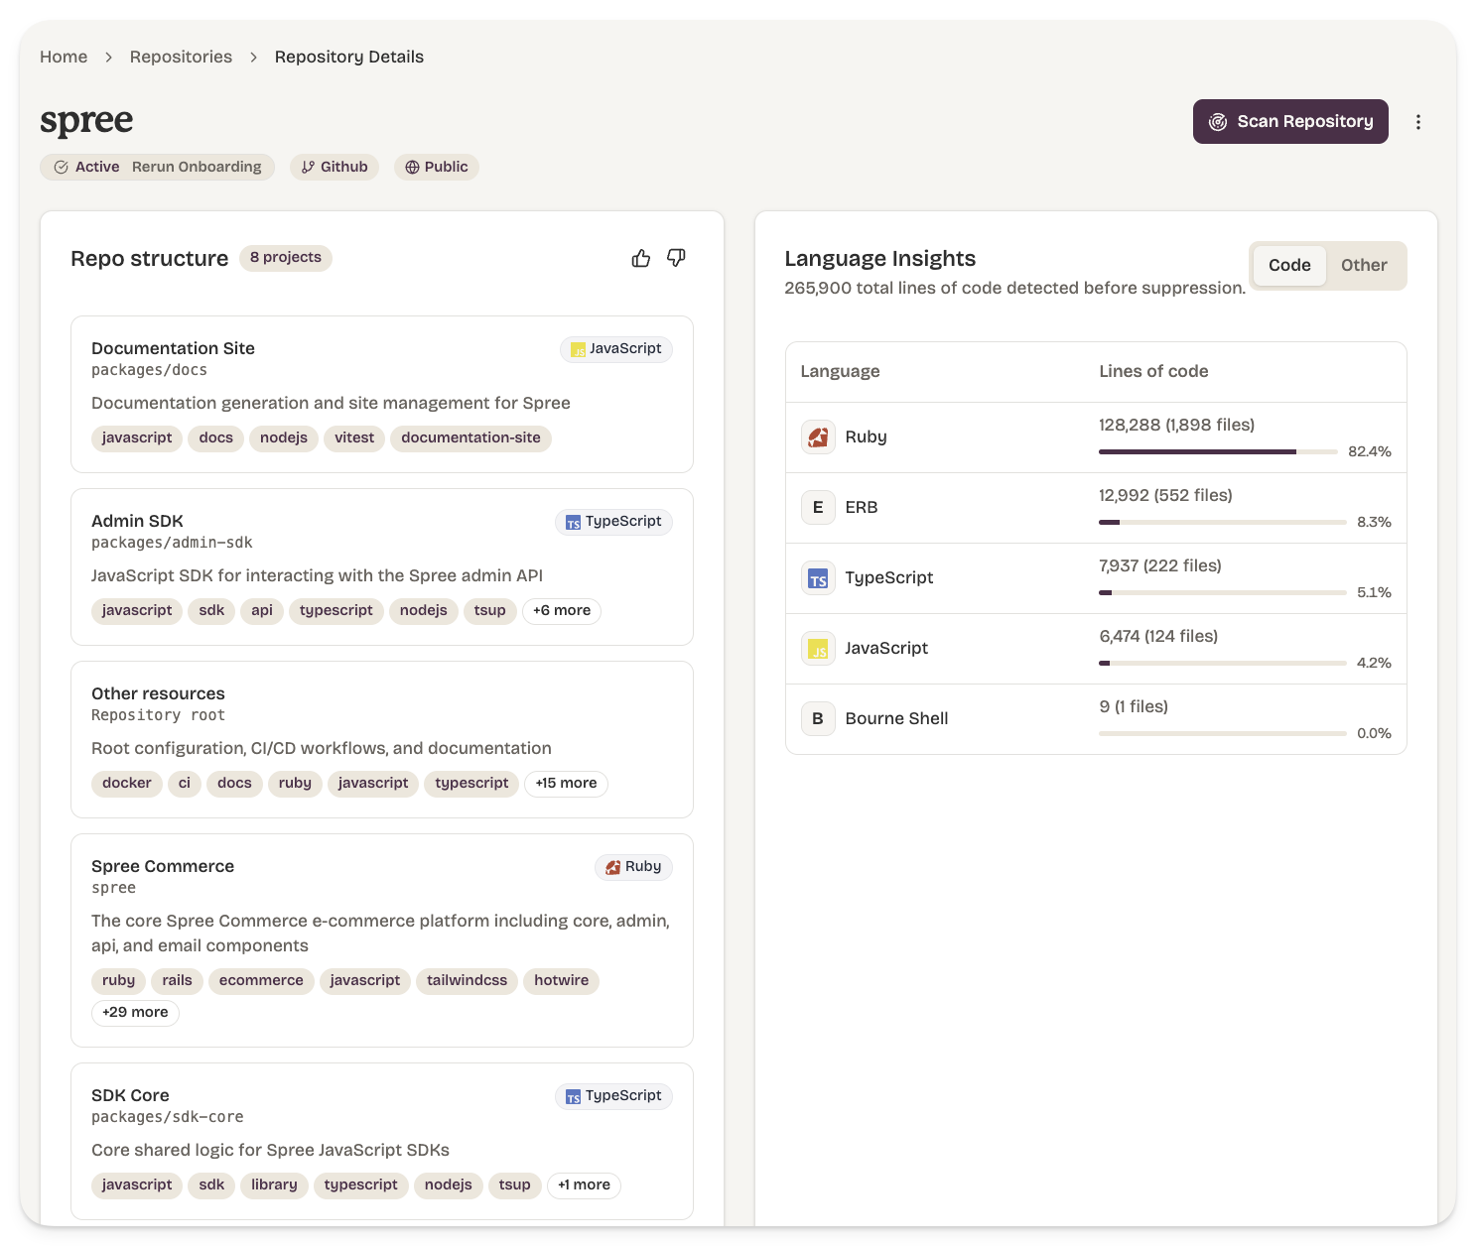Viewport: 1476px width, 1246px height.
Task: Click Rerun Onboarding link
Action: (197, 167)
